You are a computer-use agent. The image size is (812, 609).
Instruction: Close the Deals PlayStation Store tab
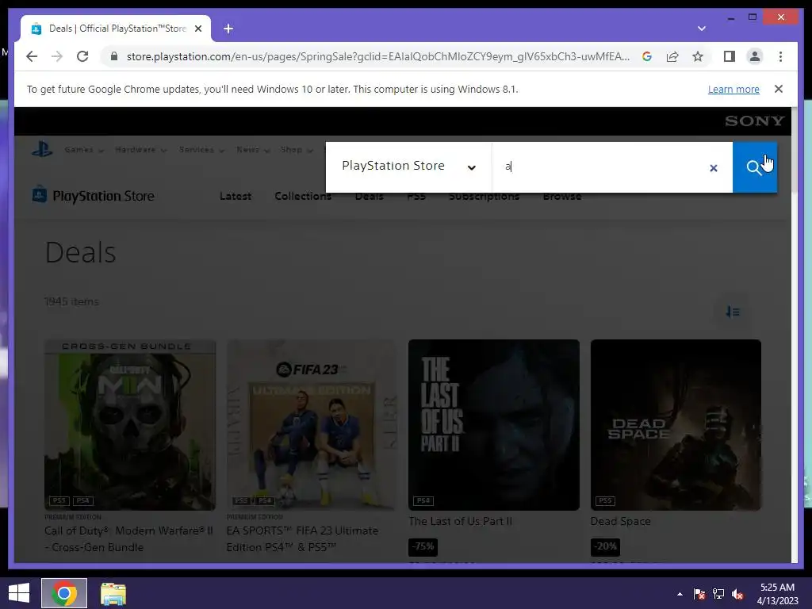pos(197,29)
